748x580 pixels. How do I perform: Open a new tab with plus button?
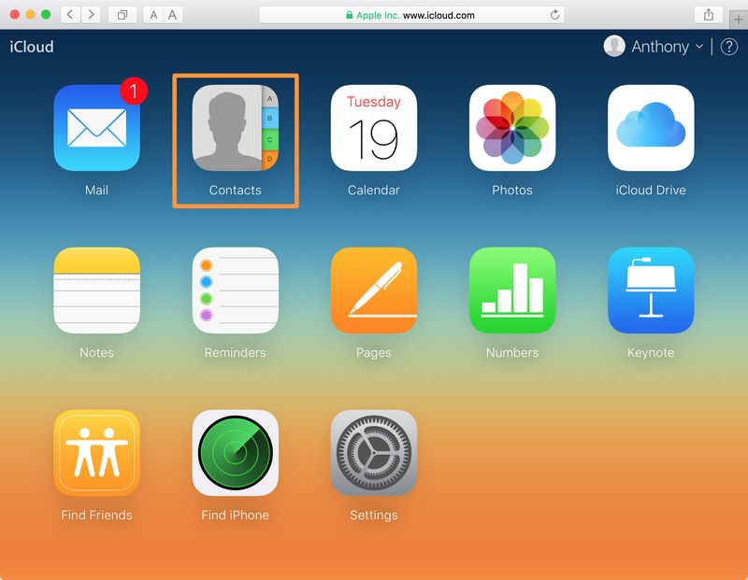[739, 20]
